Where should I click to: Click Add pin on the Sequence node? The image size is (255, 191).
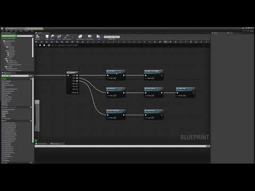(x=75, y=92)
